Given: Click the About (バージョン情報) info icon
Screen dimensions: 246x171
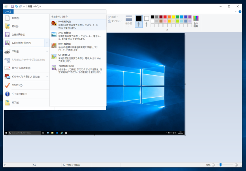Looking at the screenshot, I should click(7, 94).
